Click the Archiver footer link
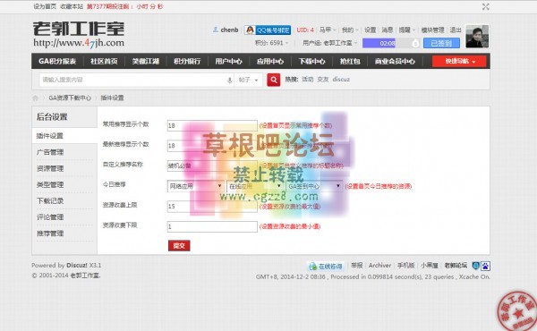Screen dimensions: 537x331 [379, 266]
